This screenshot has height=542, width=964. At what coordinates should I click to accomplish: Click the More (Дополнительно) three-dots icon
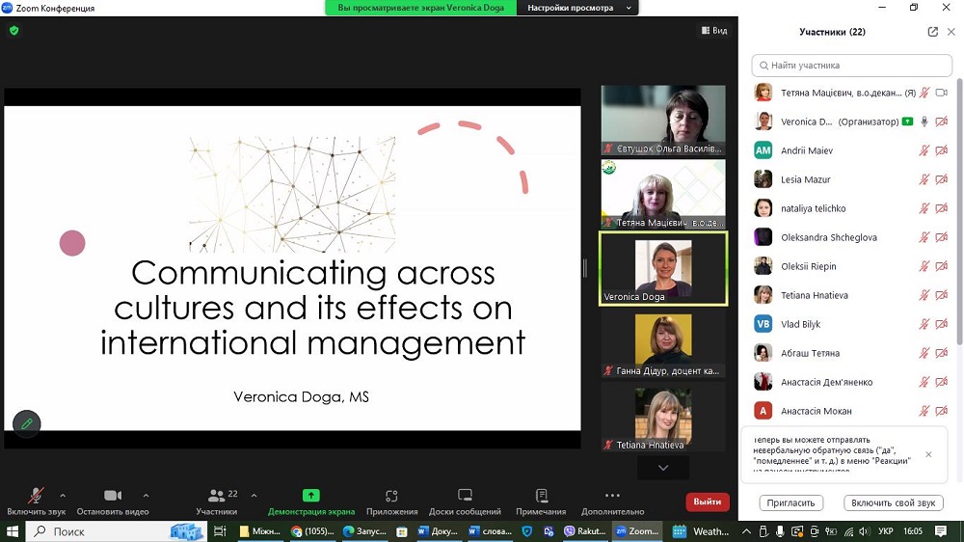[x=612, y=496]
